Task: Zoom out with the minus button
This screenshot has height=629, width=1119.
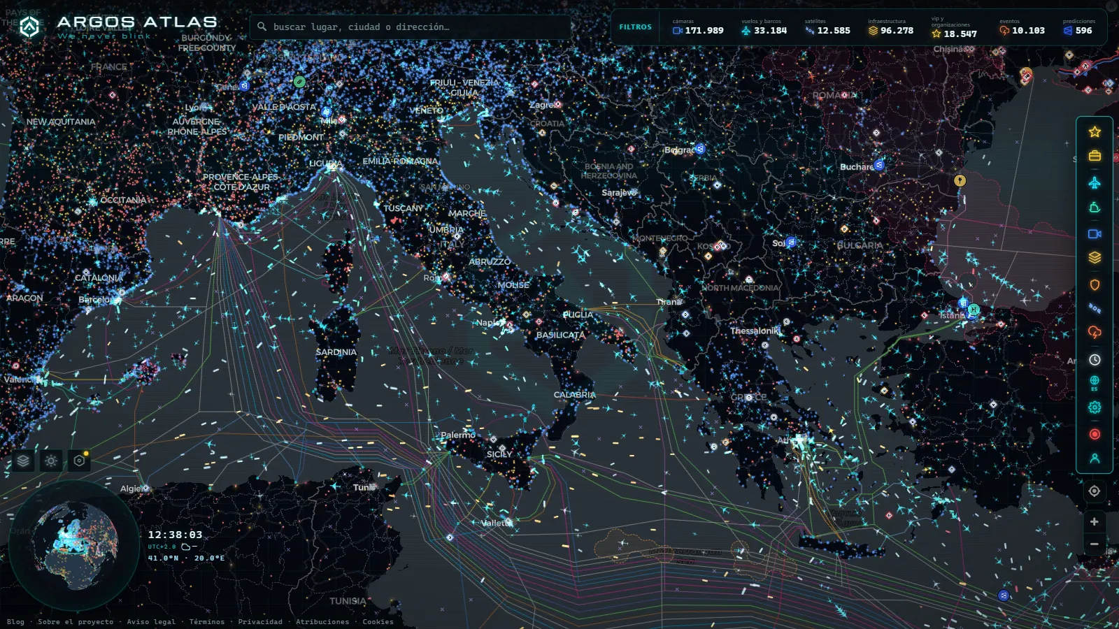Action: [1095, 544]
